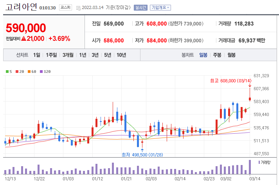This screenshot has height=185, width=279.
Task: Click the 487,550 price axis label
Action: 261,154
